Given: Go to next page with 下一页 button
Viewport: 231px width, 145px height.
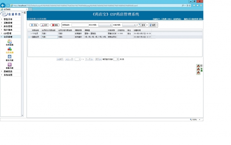Looking at the screenshot, I should 89,59.
